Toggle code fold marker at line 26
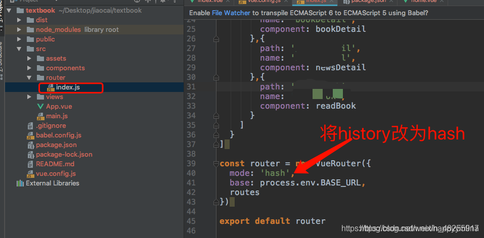The image size is (484, 238). [x=216, y=39]
